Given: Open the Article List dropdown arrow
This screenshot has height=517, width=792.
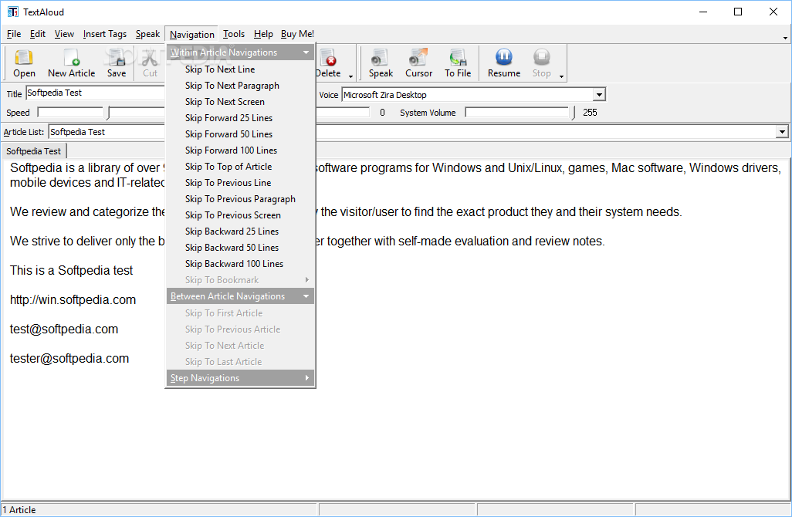Looking at the screenshot, I should 782,132.
